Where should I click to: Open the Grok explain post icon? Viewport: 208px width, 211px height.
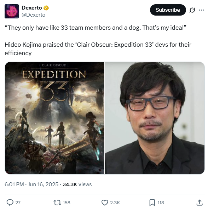tap(192, 10)
